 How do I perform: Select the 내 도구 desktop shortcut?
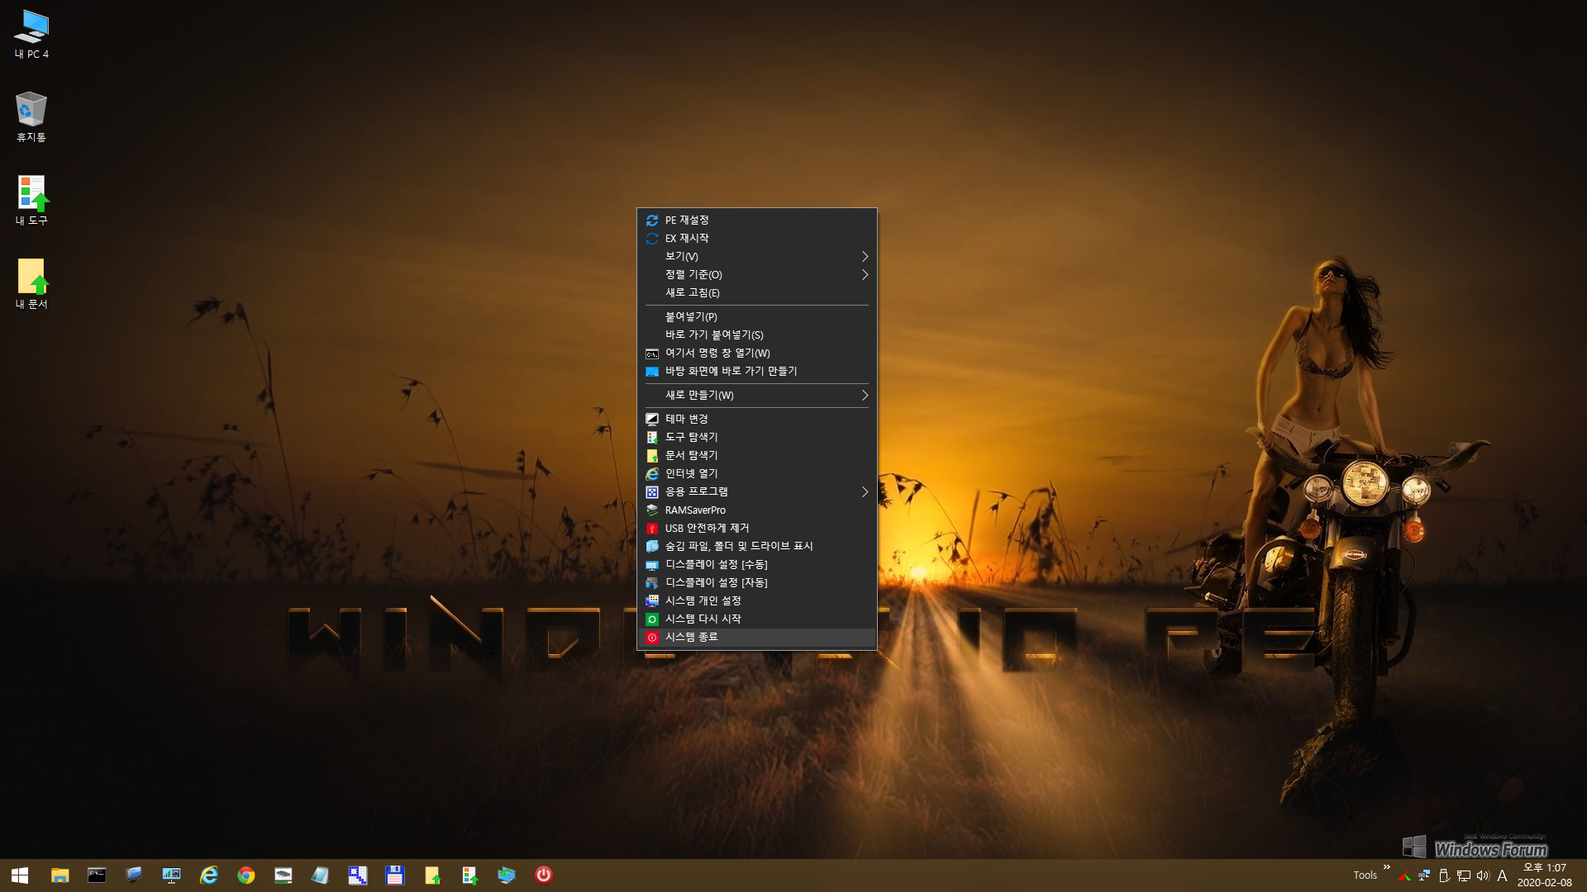[31, 200]
